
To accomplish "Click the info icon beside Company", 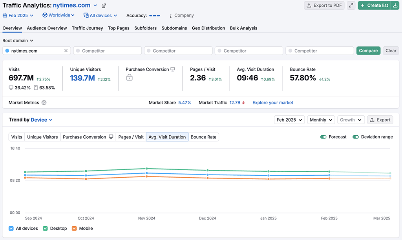I will point(171,16).
